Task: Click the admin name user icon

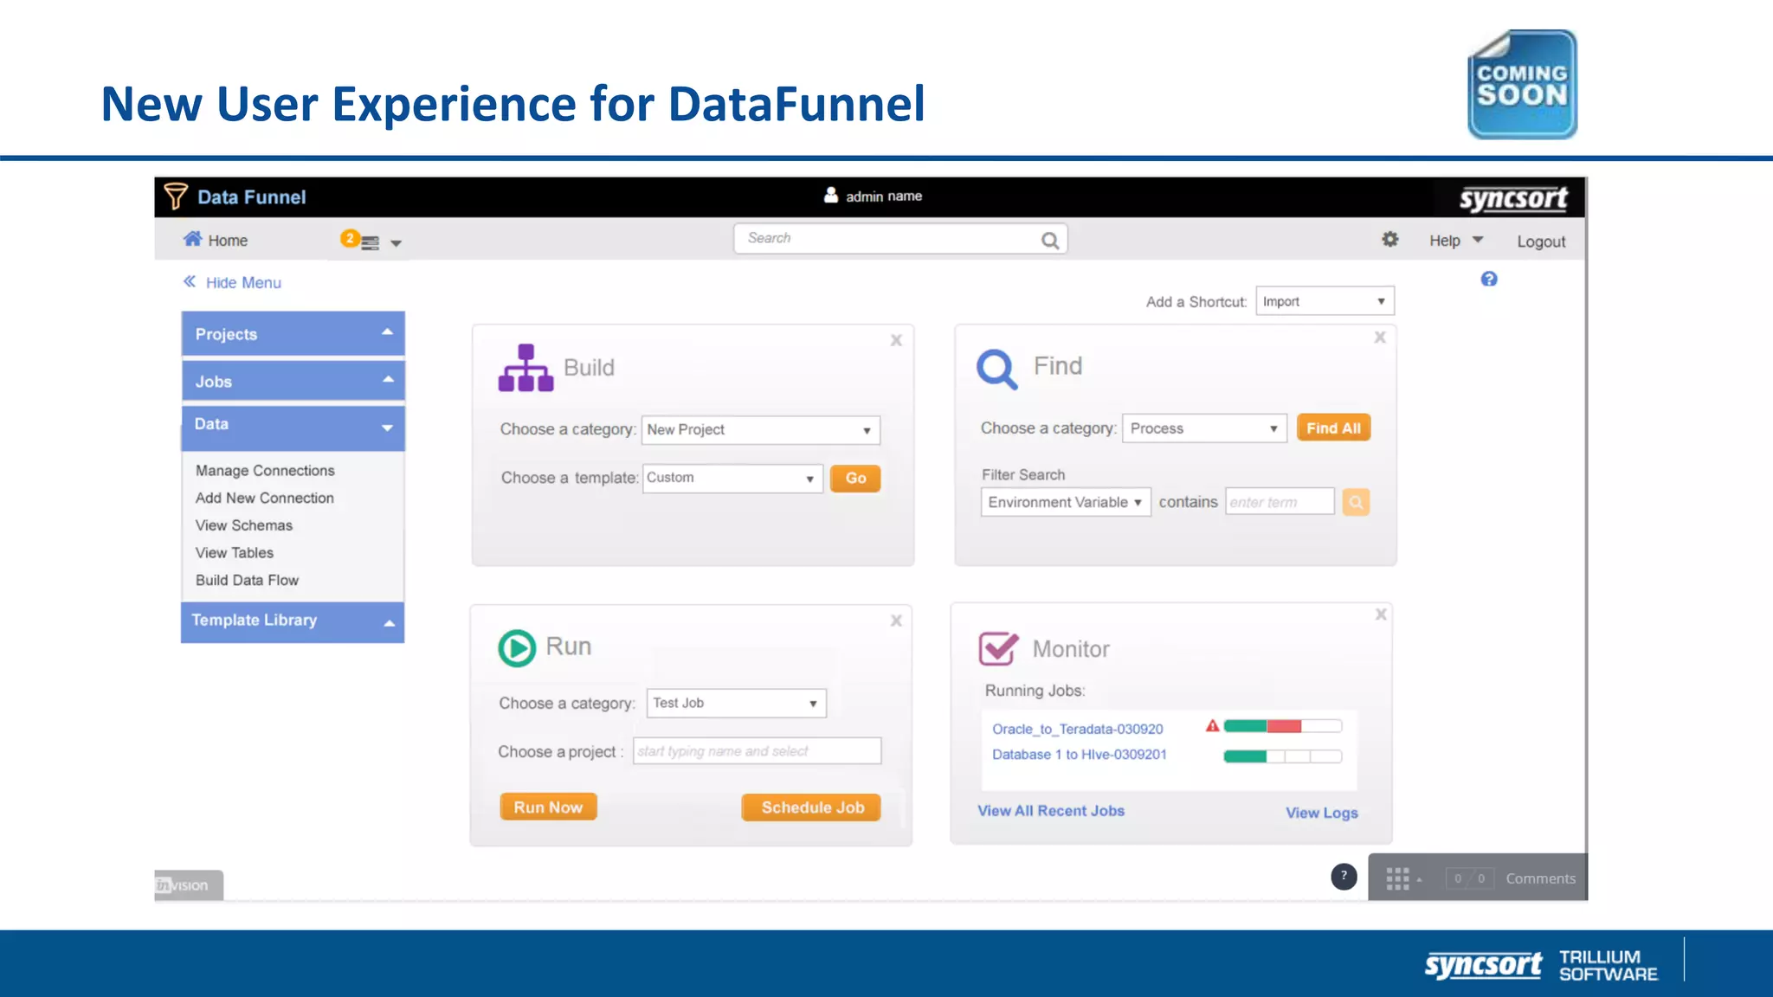Action: [x=830, y=196]
